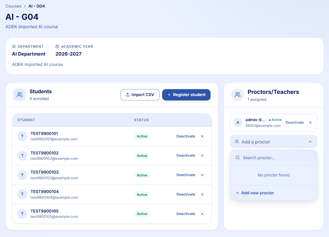Screen dimensions: 329x237
Task: Remove student TEST9900102 with X icon
Action: pos(202,155)
